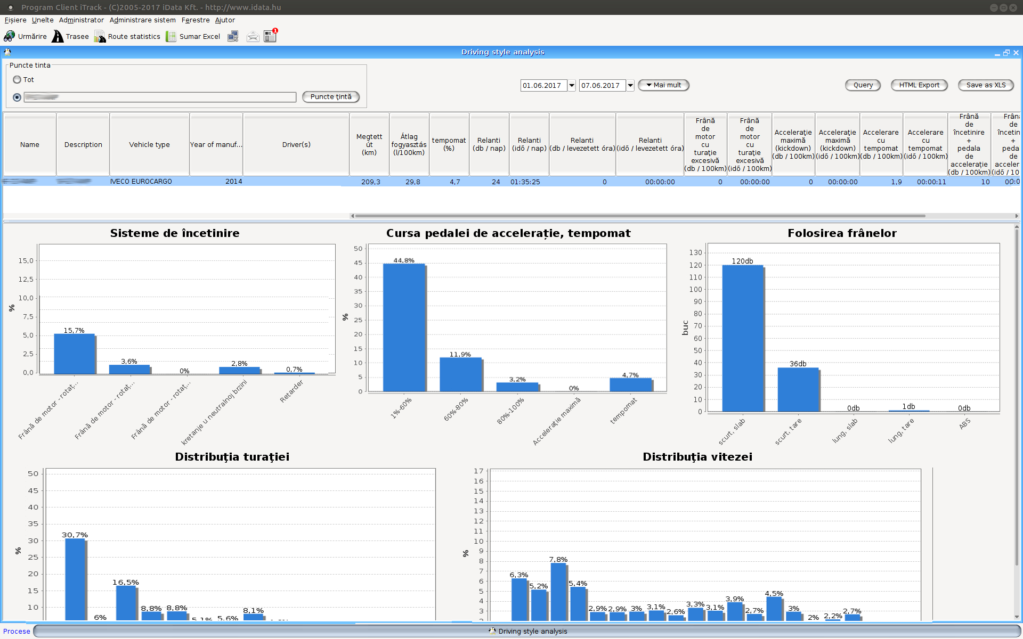This screenshot has height=639, width=1023.
Task: Open the Route statistics tool
Action: pyautogui.click(x=127, y=36)
